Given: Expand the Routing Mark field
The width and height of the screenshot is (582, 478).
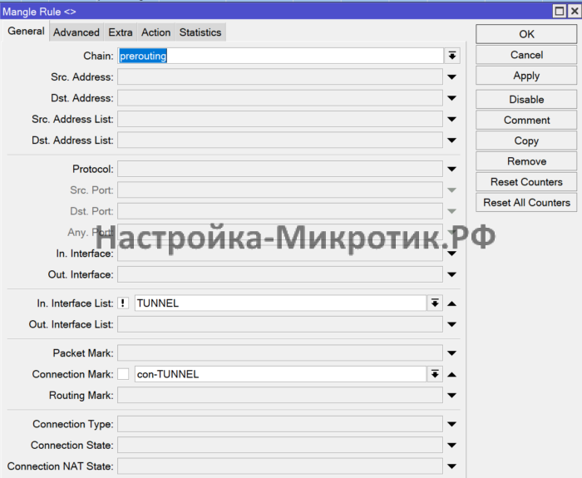Looking at the screenshot, I should (451, 395).
